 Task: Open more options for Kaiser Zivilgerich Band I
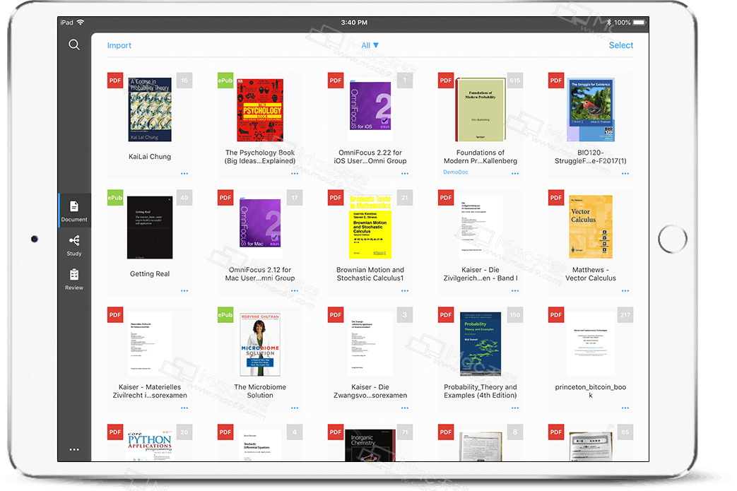515,291
